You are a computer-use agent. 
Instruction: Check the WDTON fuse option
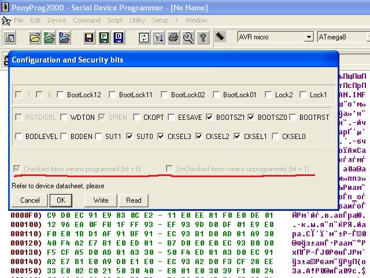pyautogui.click(x=64, y=117)
